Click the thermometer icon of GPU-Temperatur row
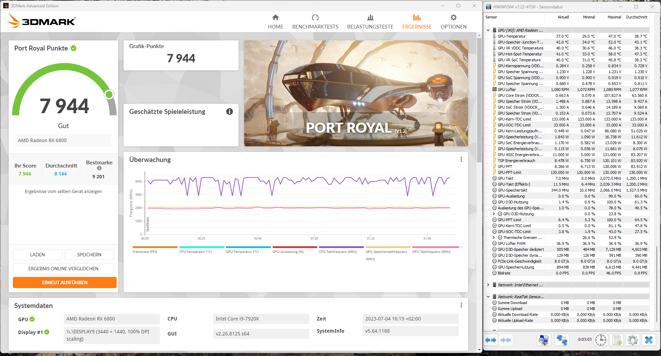Screen dimensions: 661x356 [495, 36]
